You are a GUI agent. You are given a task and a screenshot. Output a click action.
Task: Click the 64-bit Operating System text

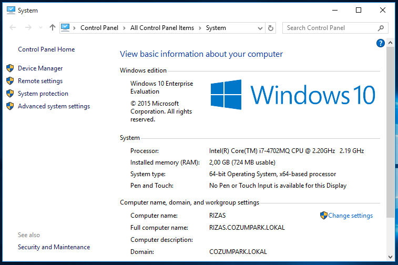pos(272,174)
